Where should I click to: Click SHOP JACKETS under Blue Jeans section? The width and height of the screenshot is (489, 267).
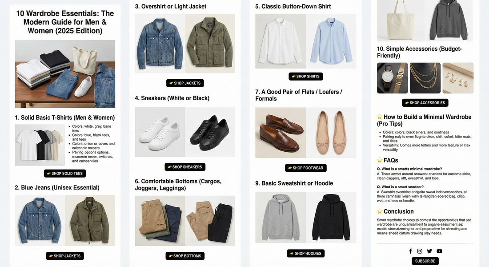click(x=64, y=255)
